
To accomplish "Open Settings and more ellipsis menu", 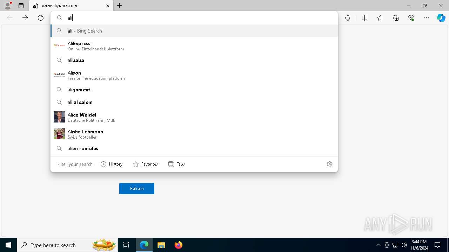I will tap(427, 18).
